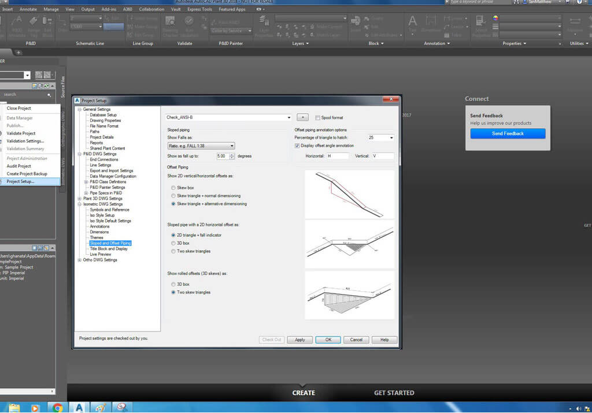This screenshot has width=592, height=413.
Task: Switch to AutoCAD taskbar icon
Action: tap(79, 408)
